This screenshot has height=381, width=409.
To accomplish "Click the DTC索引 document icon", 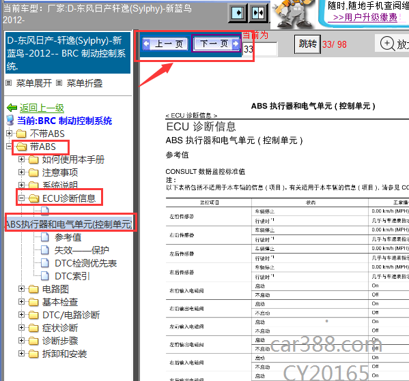I will pos(45,276).
